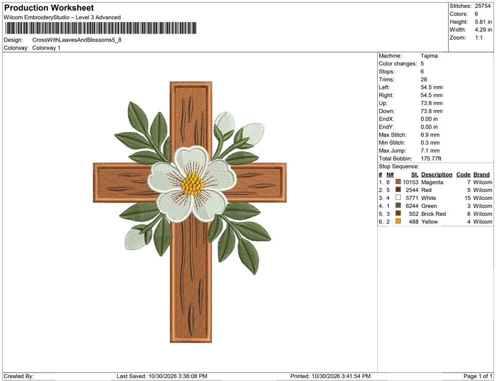The height and width of the screenshot is (381, 496).
Task: Click the Yellow description text
Action: tap(429, 221)
